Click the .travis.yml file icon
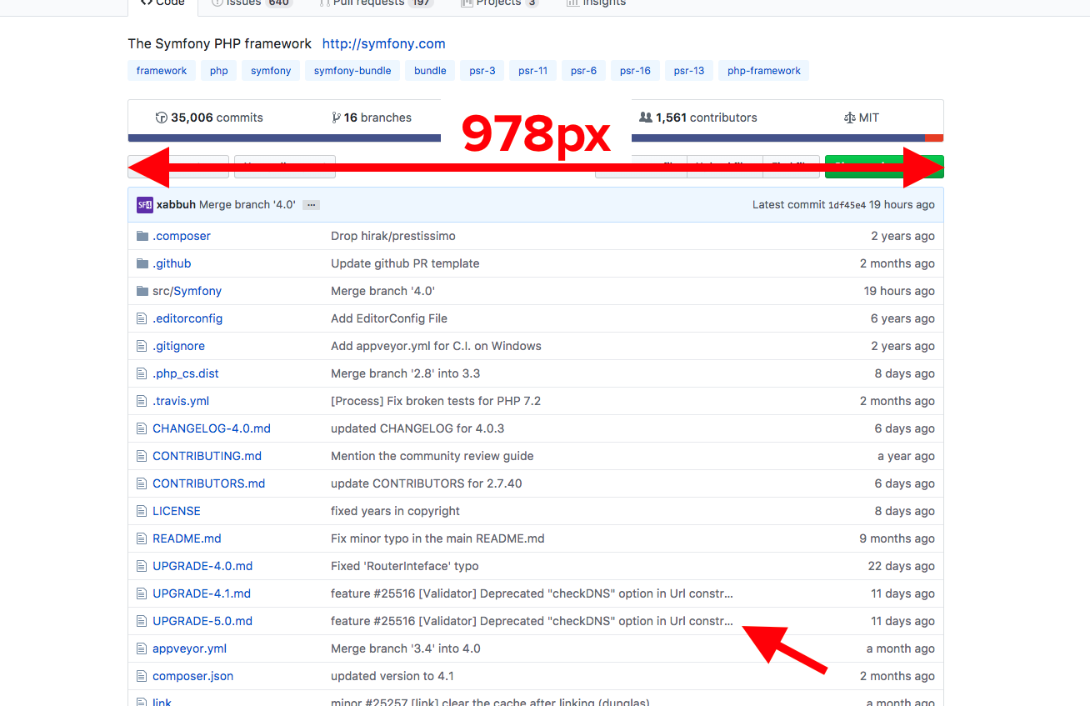The width and height of the screenshot is (1090, 706). click(x=142, y=401)
